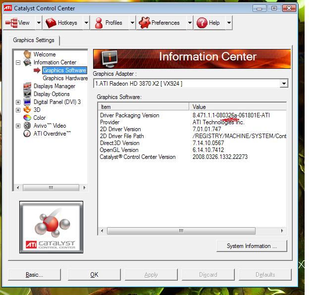Open the View dropdown arrow
Viewport: 317px width, 295px height.
click(x=39, y=23)
